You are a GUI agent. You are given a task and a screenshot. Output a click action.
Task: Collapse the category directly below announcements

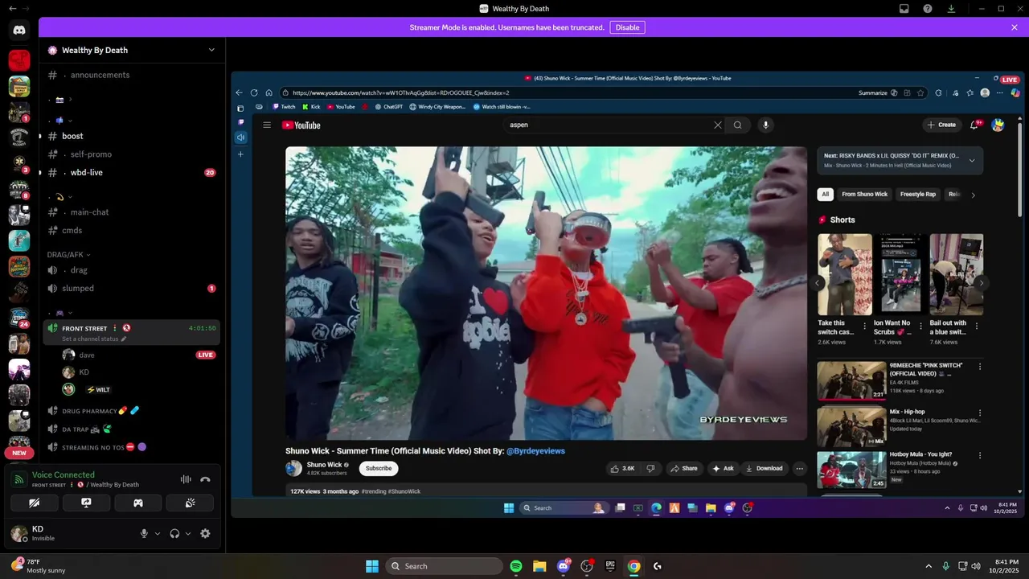click(63, 100)
